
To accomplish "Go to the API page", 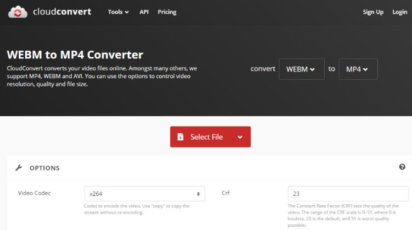I will click(x=144, y=12).
